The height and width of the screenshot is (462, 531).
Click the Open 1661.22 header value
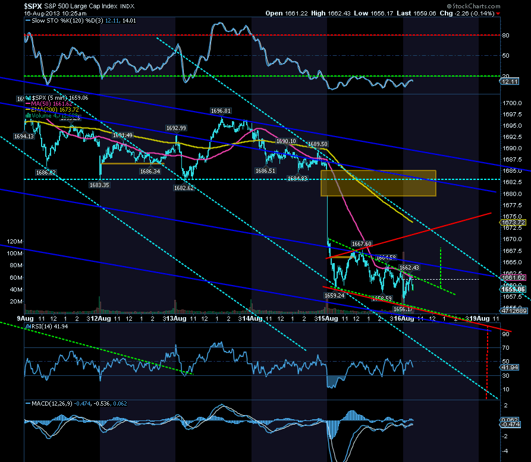coord(287,13)
